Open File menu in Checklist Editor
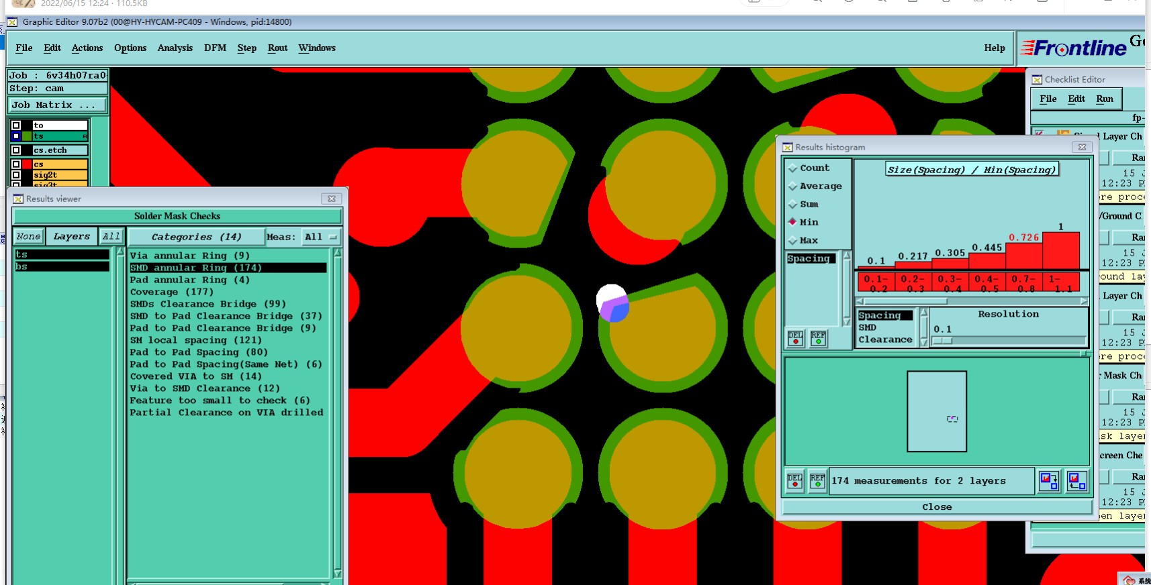This screenshot has height=585, width=1151. pyautogui.click(x=1048, y=99)
